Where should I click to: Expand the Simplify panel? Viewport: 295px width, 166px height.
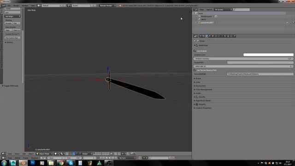[202, 104]
